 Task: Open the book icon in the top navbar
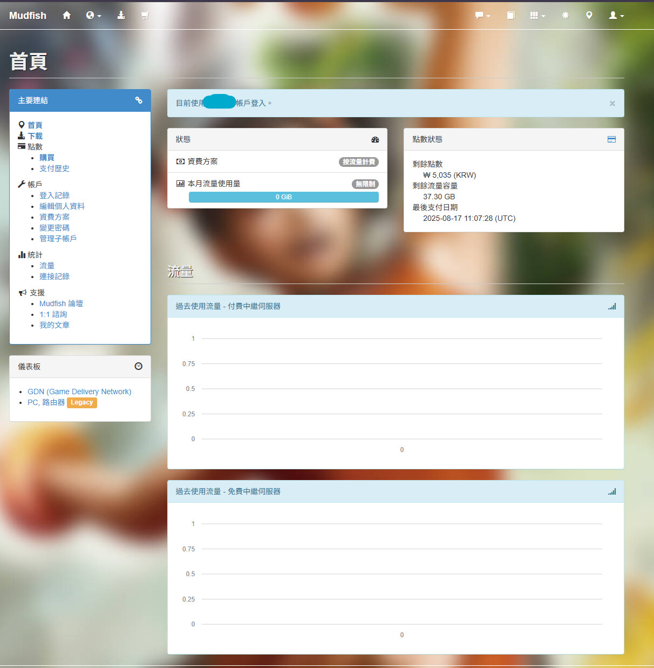tap(510, 15)
